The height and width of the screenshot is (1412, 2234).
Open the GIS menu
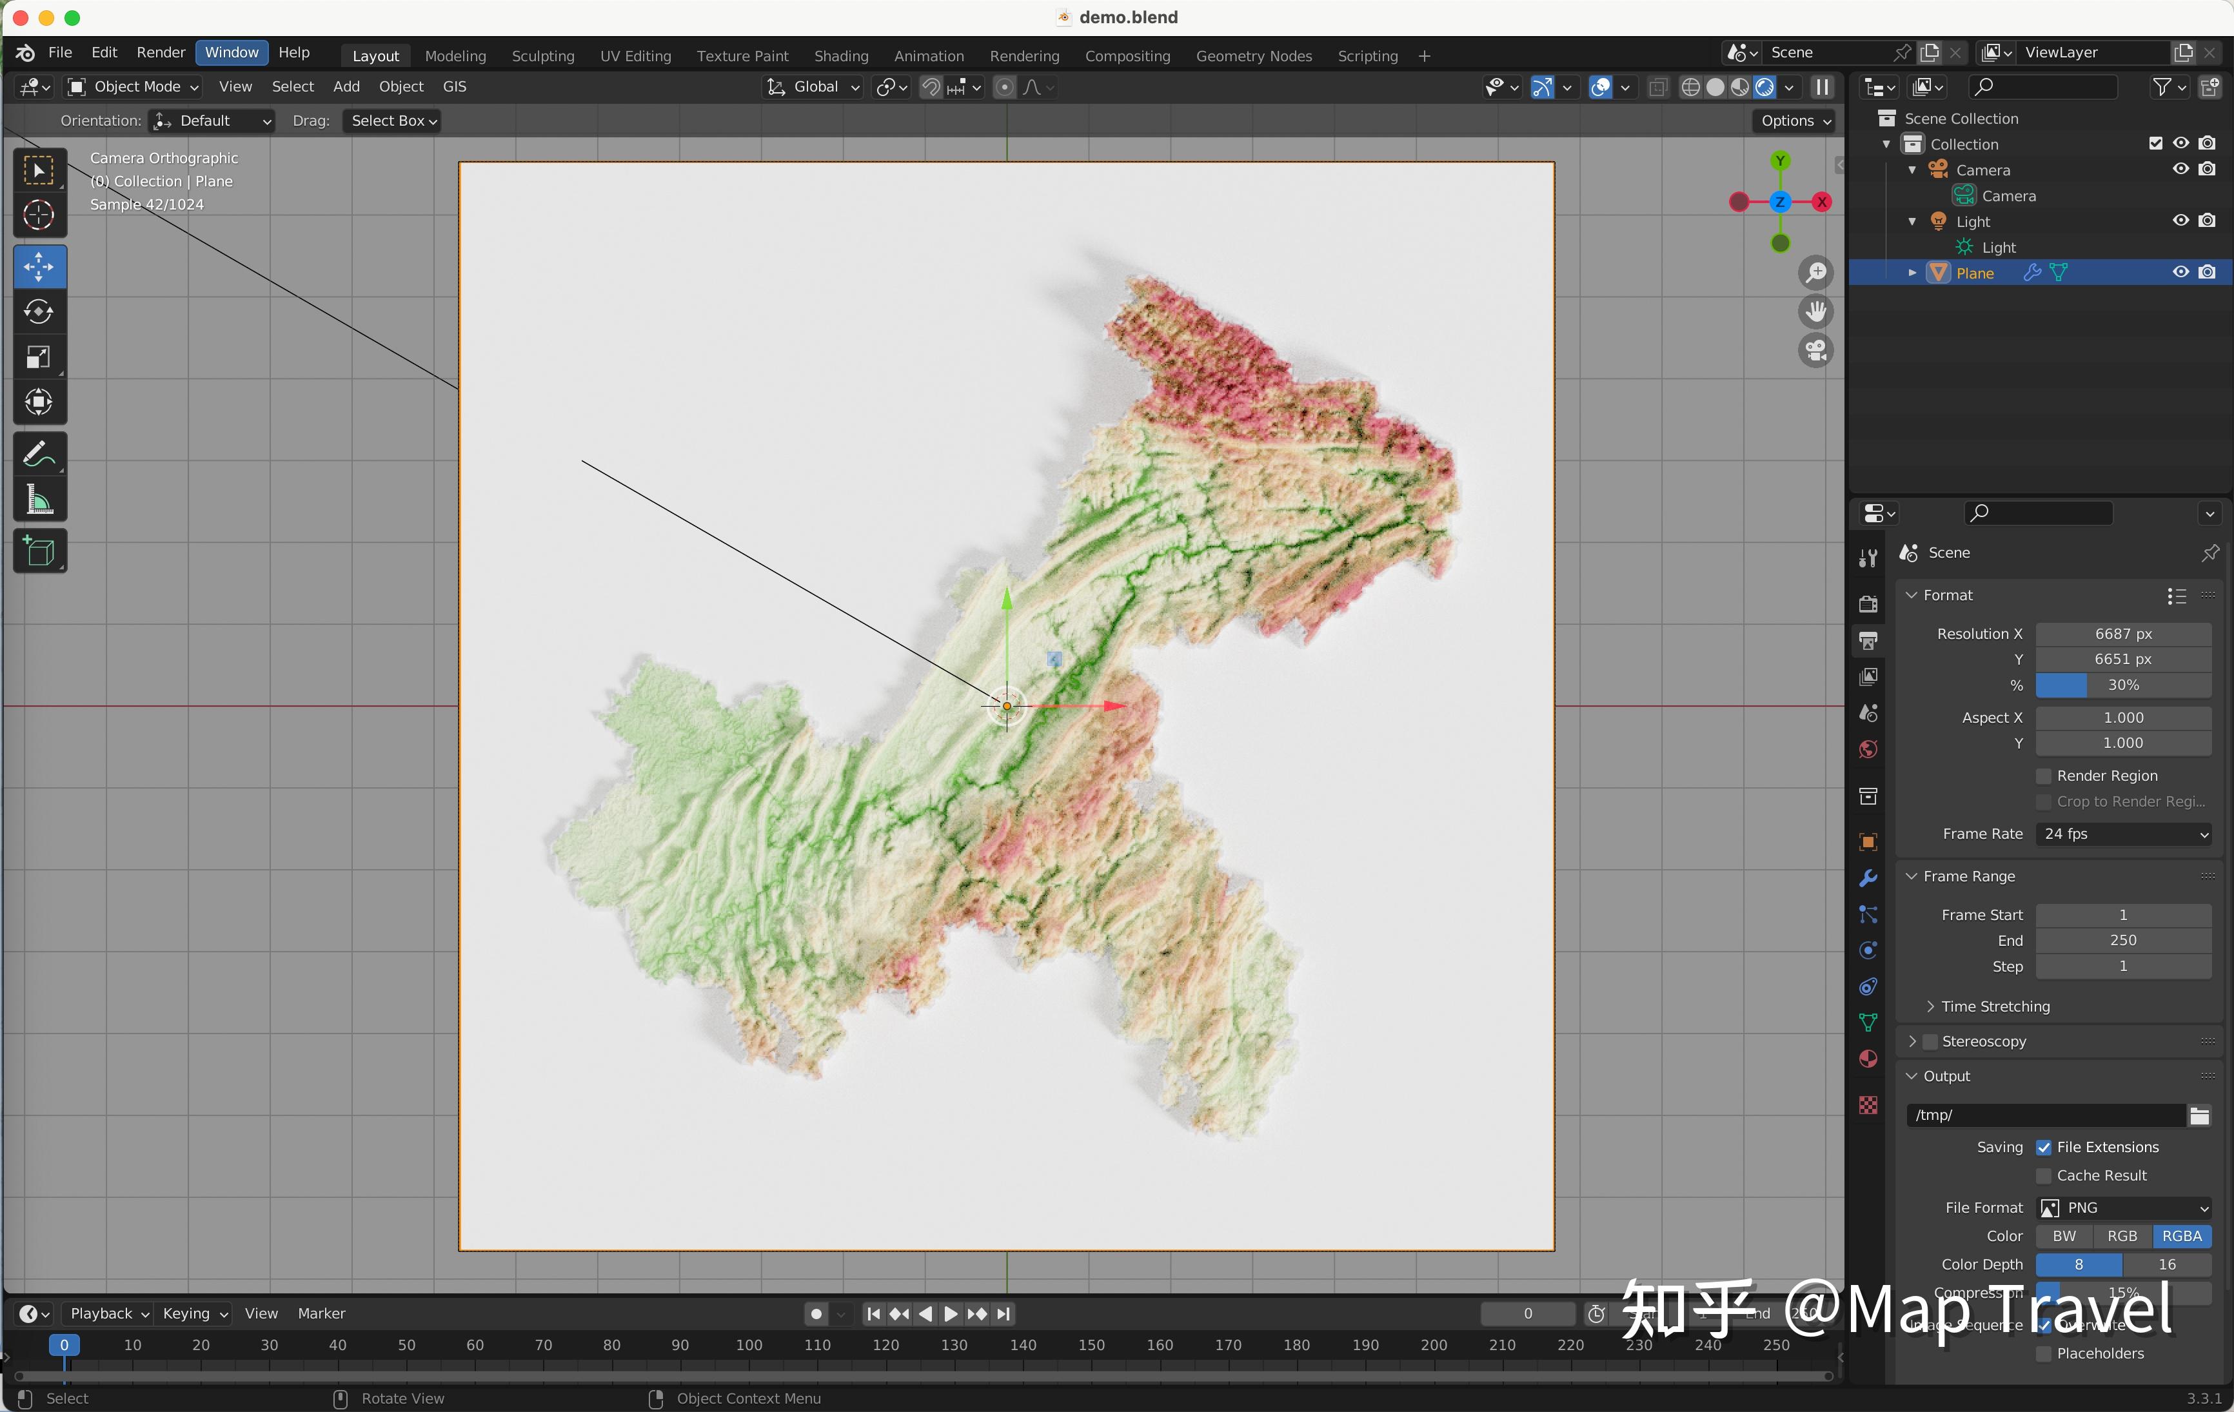[x=455, y=86]
